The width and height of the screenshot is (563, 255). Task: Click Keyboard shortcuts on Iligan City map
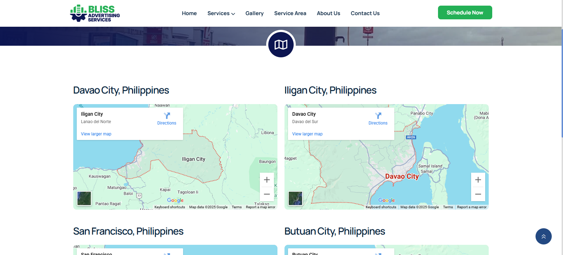pyautogui.click(x=170, y=207)
